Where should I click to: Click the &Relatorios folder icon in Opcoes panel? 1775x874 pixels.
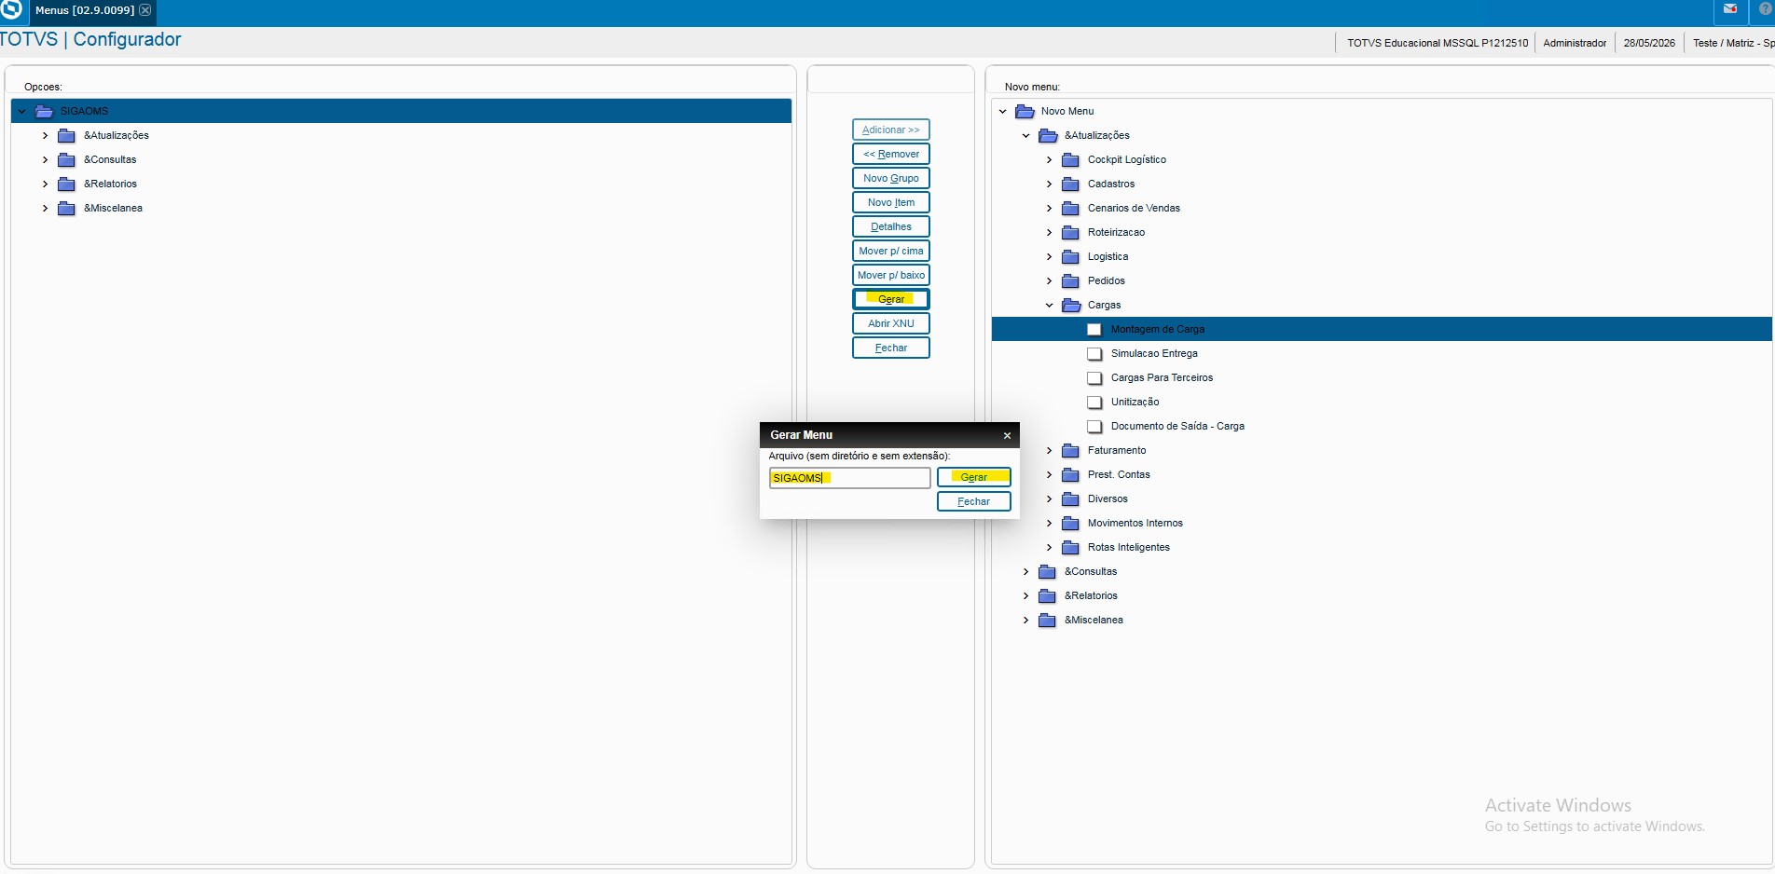tap(67, 184)
